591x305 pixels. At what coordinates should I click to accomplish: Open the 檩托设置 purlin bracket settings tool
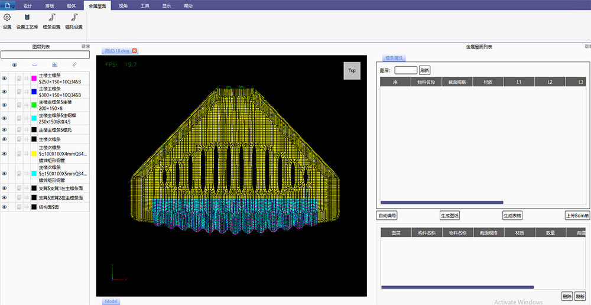tap(74, 21)
